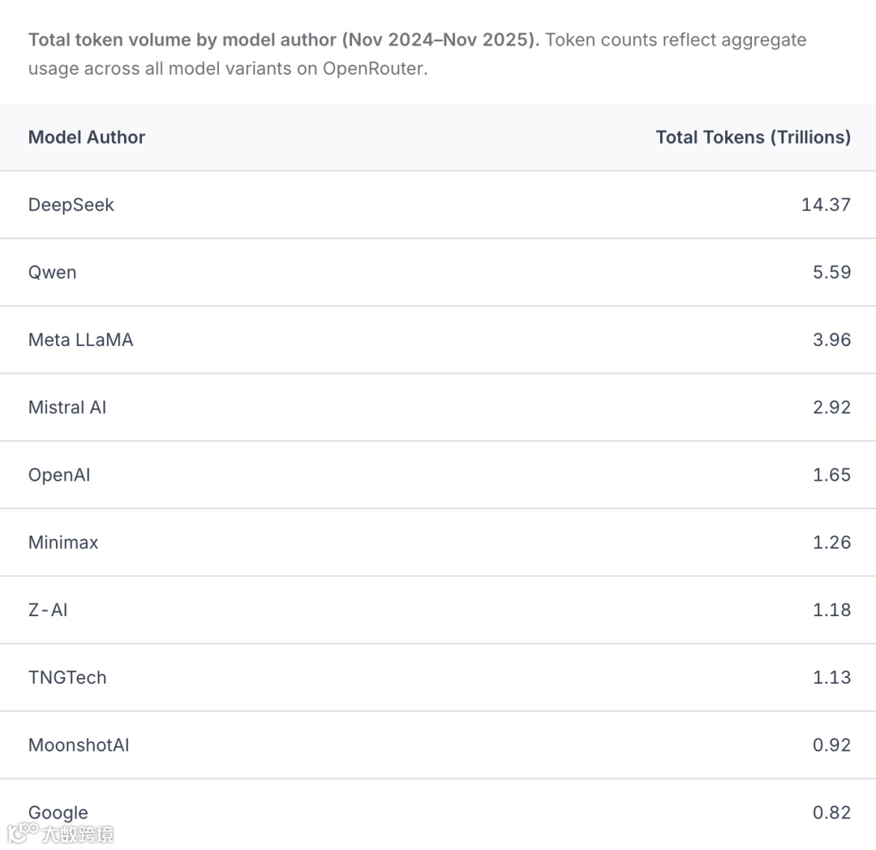Click the 1.13 TNGTech token value
Image resolution: width=876 pixels, height=850 pixels.
pyautogui.click(x=831, y=677)
